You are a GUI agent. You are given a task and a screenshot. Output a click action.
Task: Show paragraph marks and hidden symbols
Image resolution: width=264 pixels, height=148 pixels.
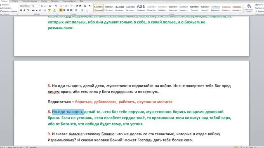90,6
